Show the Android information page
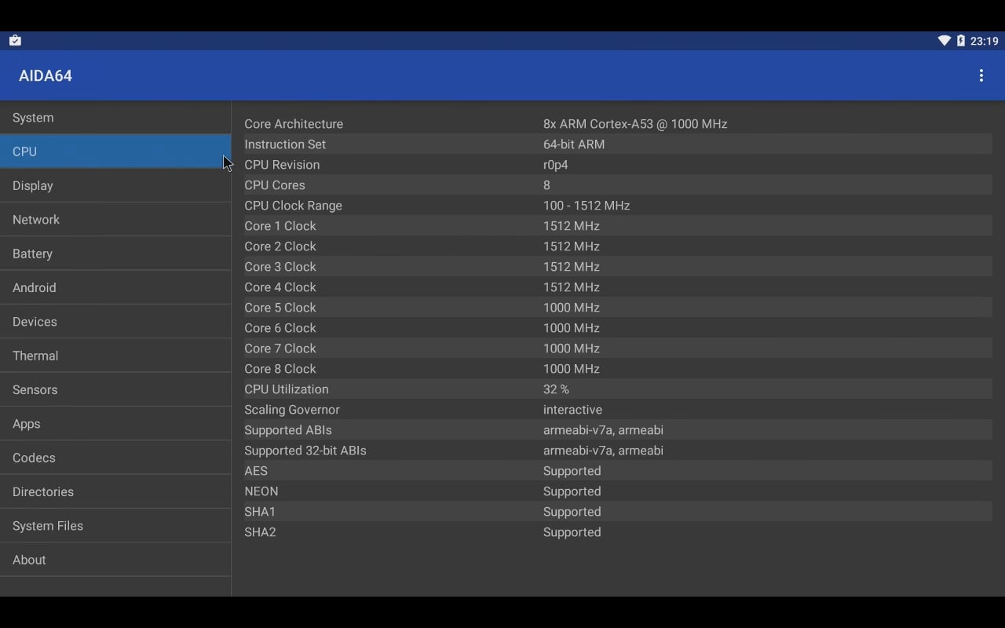This screenshot has width=1005, height=628. click(115, 288)
